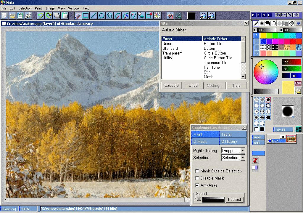
Task: Click Execute in the Filter dialog
Action: (171, 85)
